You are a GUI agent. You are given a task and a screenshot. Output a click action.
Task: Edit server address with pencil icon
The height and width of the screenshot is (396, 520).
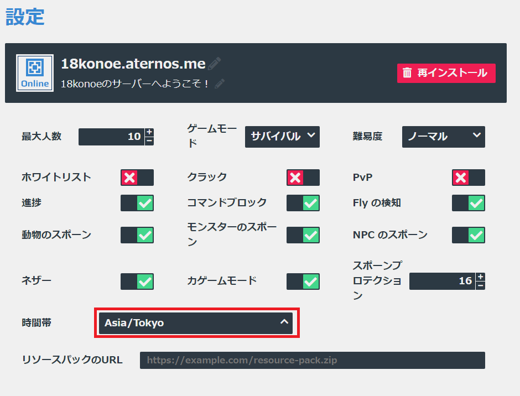point(214,64)
